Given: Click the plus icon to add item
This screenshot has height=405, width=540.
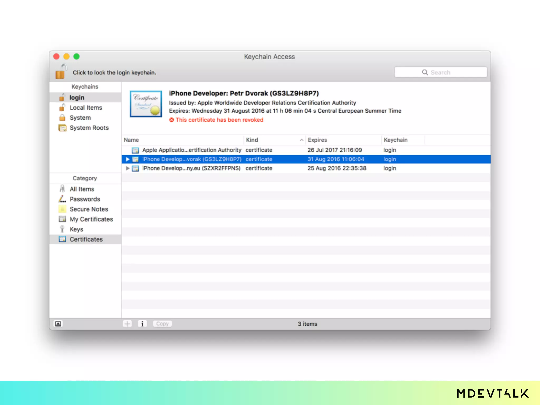Looking at the screenshot, I should tap(127, 324).
